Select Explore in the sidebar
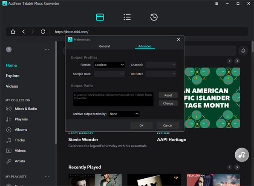The height and width of the screenshot is (186, 254). [x=13, y=76]
